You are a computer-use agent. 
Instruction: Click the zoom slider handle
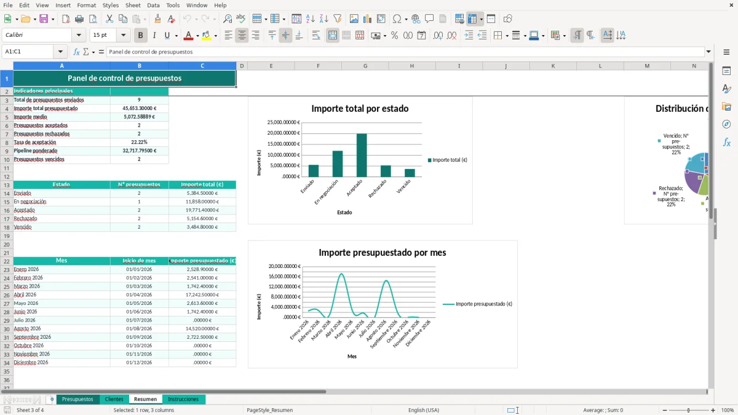[689, 410]
